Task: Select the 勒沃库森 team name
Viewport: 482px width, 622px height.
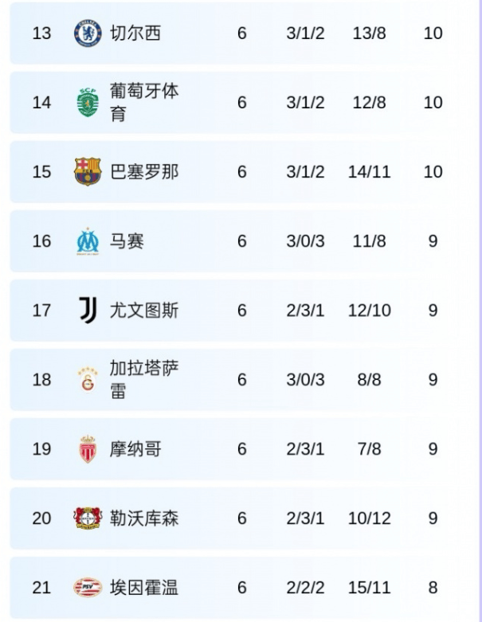Action: pyautogui.click(x=143, y=518)
